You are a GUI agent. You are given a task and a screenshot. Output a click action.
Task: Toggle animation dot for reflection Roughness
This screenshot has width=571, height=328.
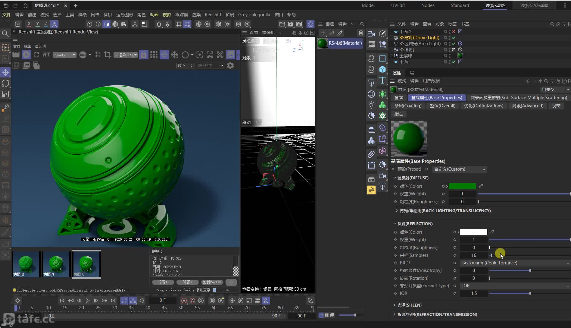(455, 248)
